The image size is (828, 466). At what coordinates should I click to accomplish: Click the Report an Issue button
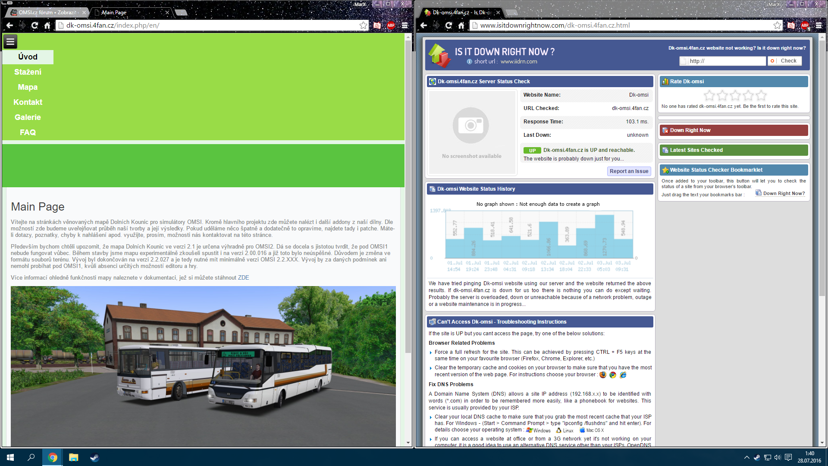coord(629,171)
